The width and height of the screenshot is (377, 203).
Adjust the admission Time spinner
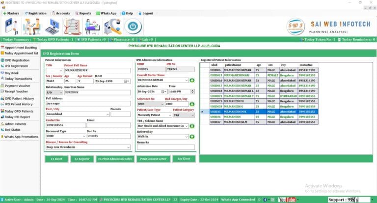point(192,91)
